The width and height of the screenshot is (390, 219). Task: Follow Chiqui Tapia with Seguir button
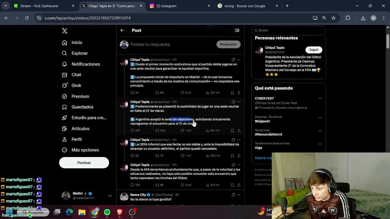pos(314,50)
